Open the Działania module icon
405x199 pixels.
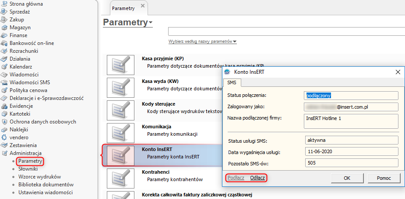(x=4, y=59)
